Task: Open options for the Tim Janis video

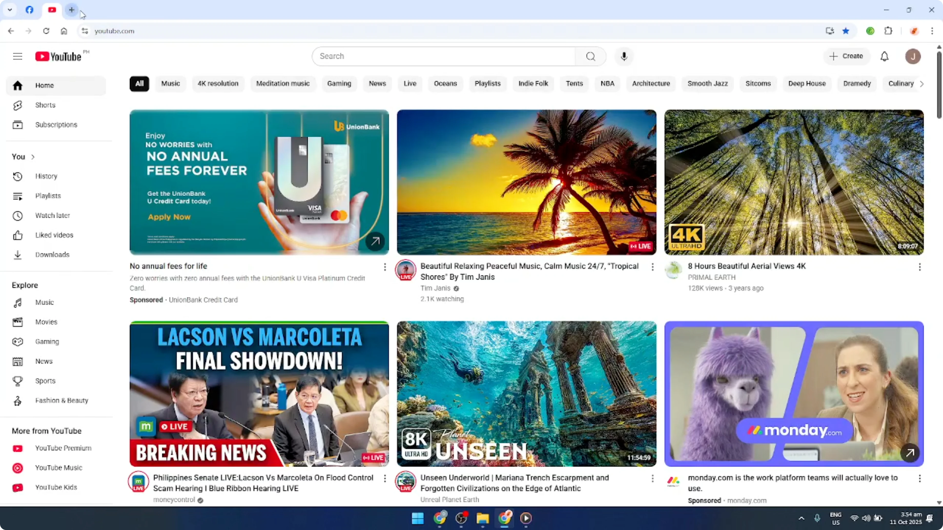Action: [x=652, y=267]
